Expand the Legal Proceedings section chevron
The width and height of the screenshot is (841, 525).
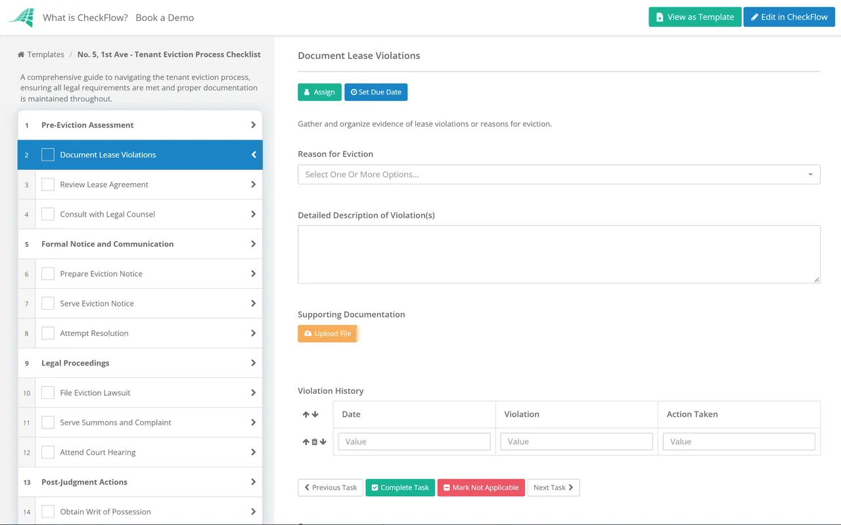[254, 363]
